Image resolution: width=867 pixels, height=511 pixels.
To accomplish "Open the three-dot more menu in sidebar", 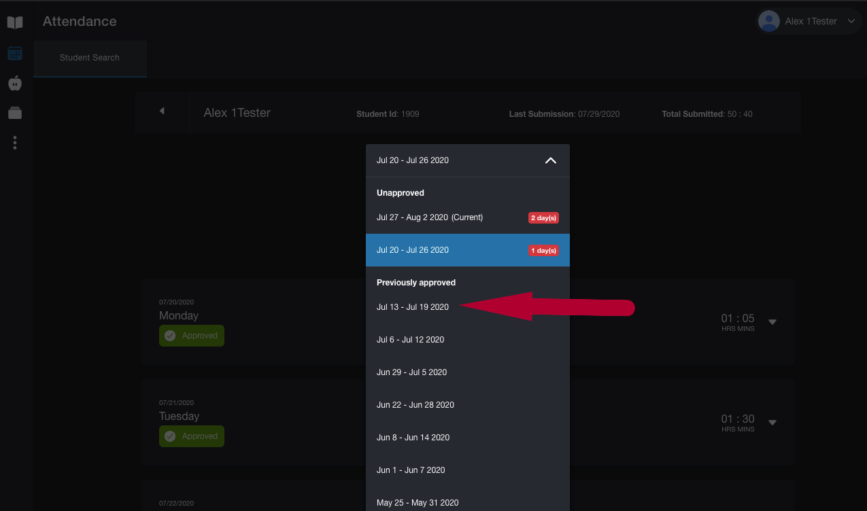I will 15,143.
